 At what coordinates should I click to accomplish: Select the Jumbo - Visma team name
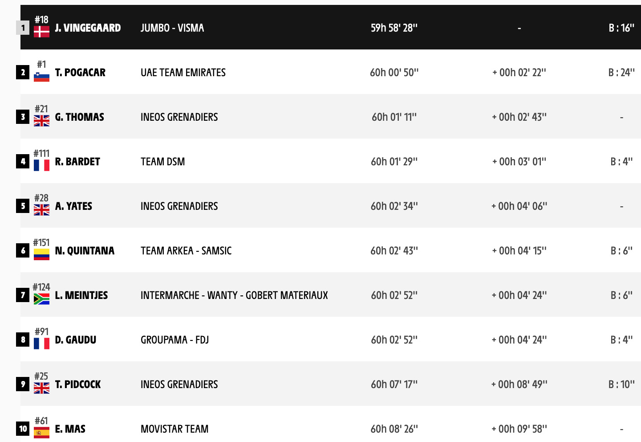(172, 28)
